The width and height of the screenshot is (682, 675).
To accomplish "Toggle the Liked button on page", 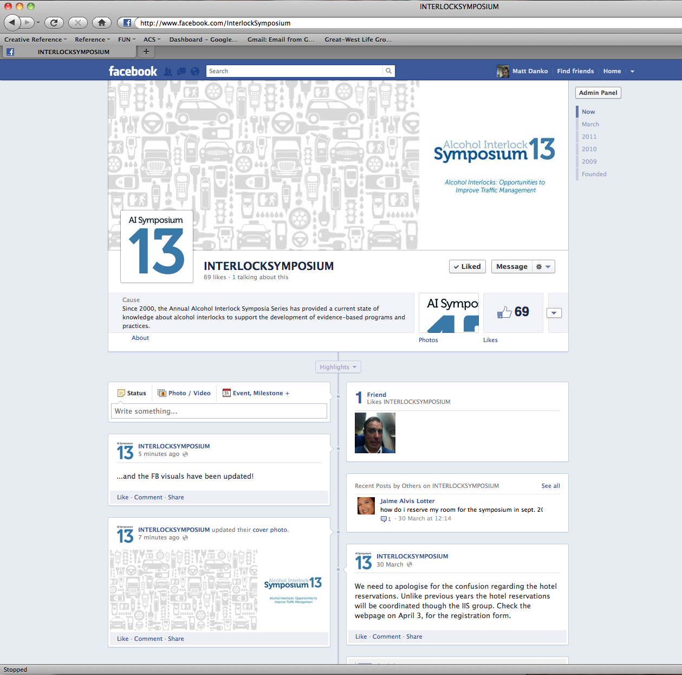I will click(x=467, y=267).
